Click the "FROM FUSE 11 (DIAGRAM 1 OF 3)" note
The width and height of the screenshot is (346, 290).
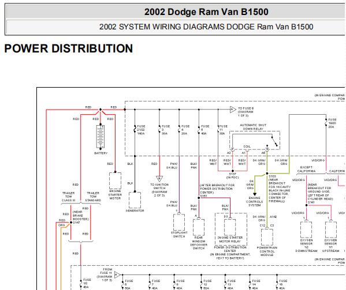click(105, 275)
